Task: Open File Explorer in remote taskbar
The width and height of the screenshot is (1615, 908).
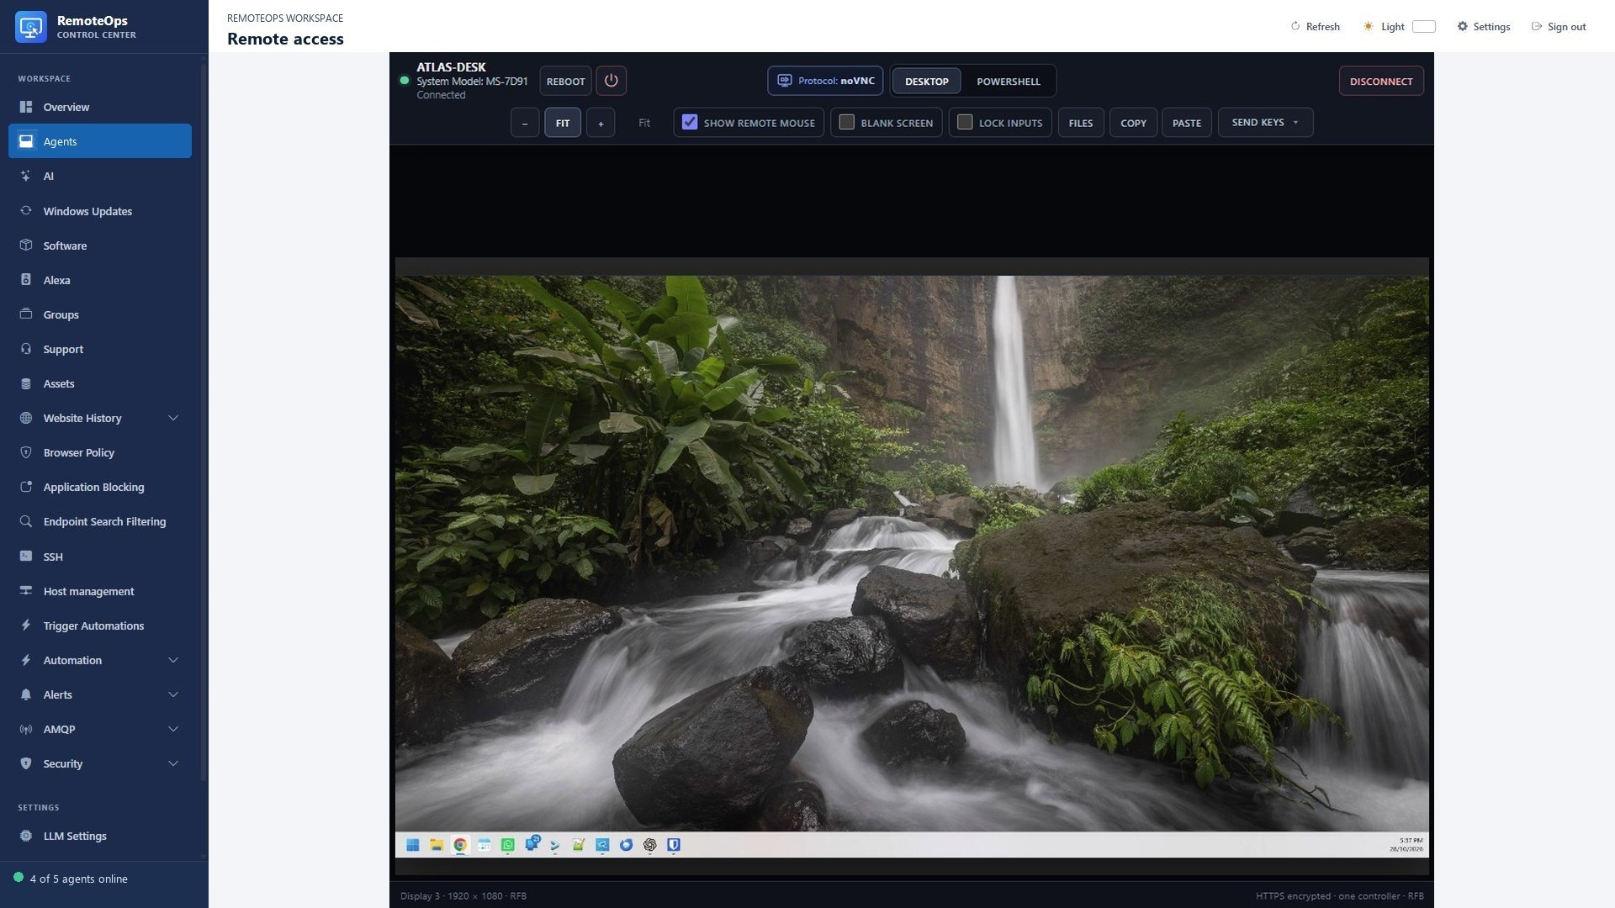Action: [436, 845]
